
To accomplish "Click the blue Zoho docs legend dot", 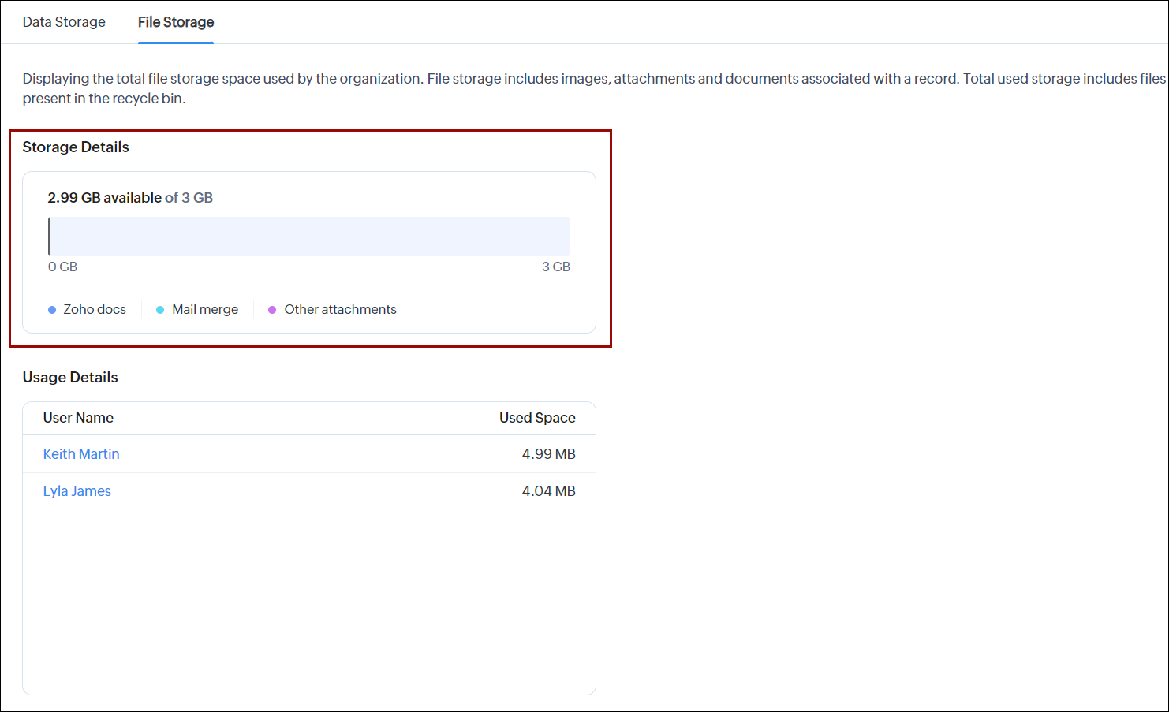I will 52,310.
